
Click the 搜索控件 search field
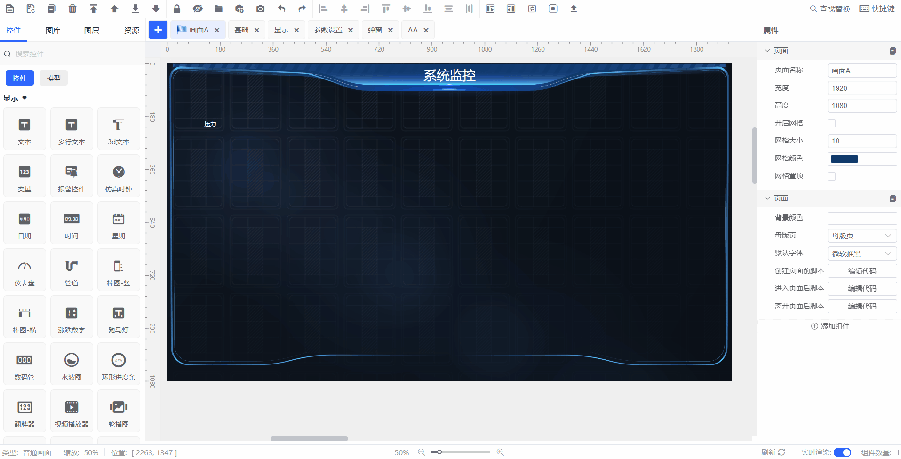75,54
